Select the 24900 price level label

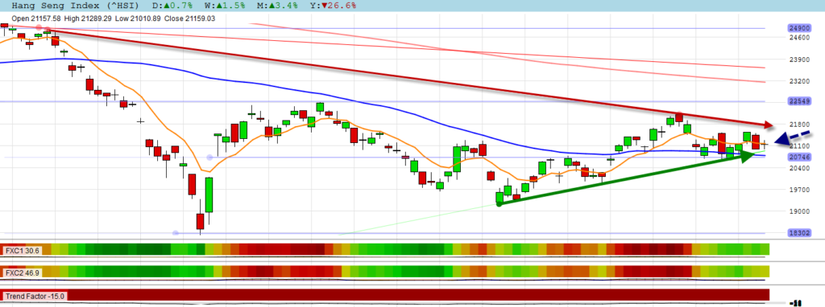(798, 28)
